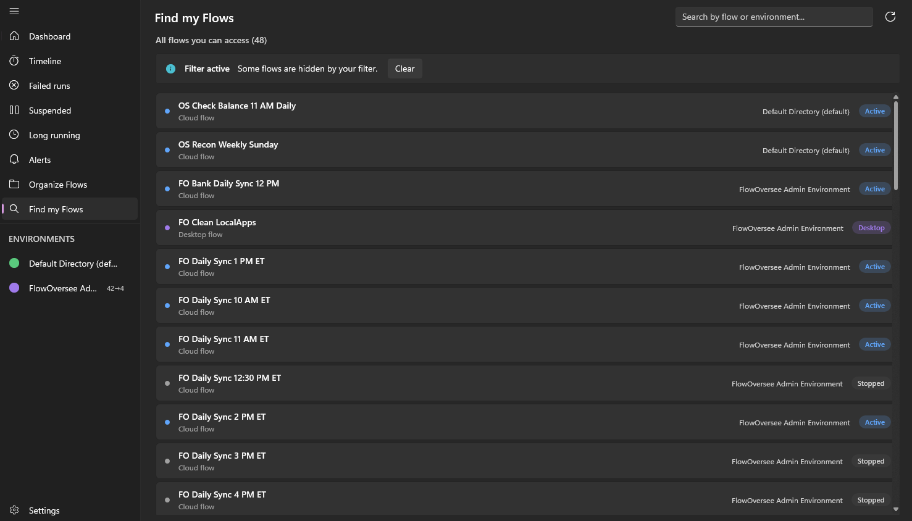The image size is (912, 521).
Task: Open FO Daily Sync 2 PM ET flow
Action: pyautogui.click(x=524, y=422)
